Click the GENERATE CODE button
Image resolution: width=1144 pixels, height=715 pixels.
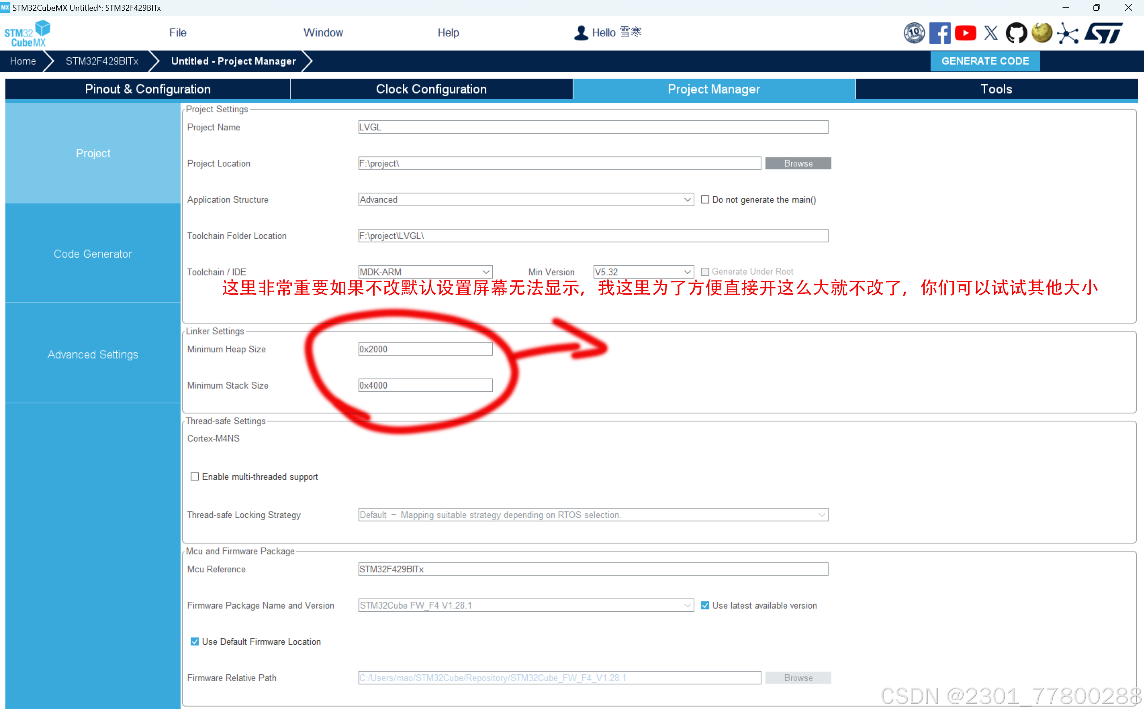985,61
